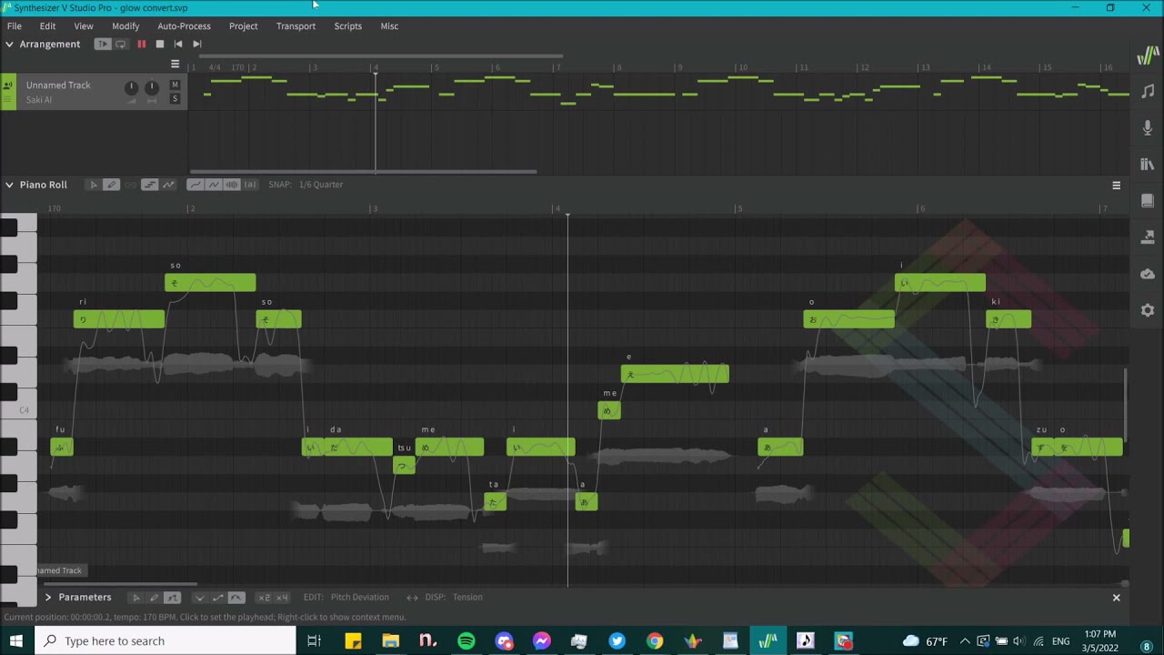Open the Edit menu
Screen dimensions: 1164x655
click(x=47, y=26)
